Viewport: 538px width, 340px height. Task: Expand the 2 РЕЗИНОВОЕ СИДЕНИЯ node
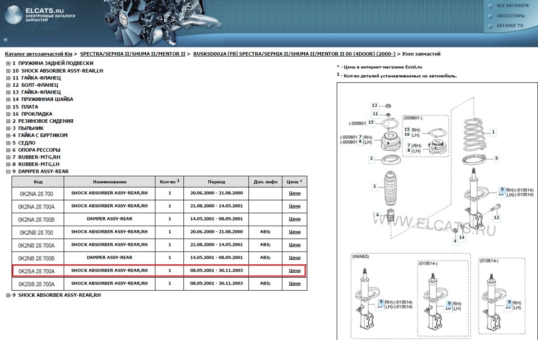pos(8,121)
